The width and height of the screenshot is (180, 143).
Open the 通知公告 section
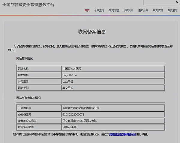143,10
